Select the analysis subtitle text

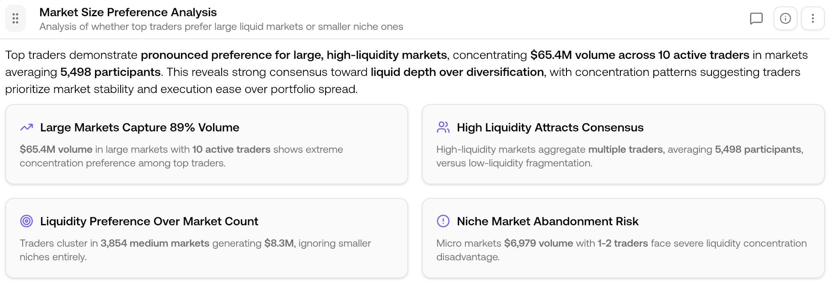coord(221,26)
